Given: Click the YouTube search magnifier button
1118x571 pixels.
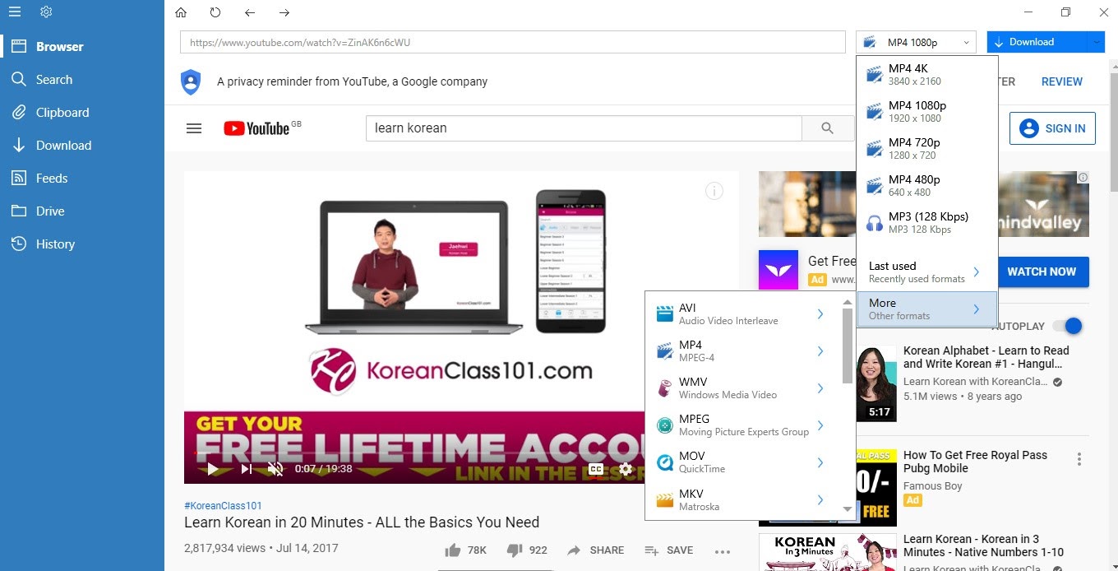Looking at the screenshot, I should 828,128.
